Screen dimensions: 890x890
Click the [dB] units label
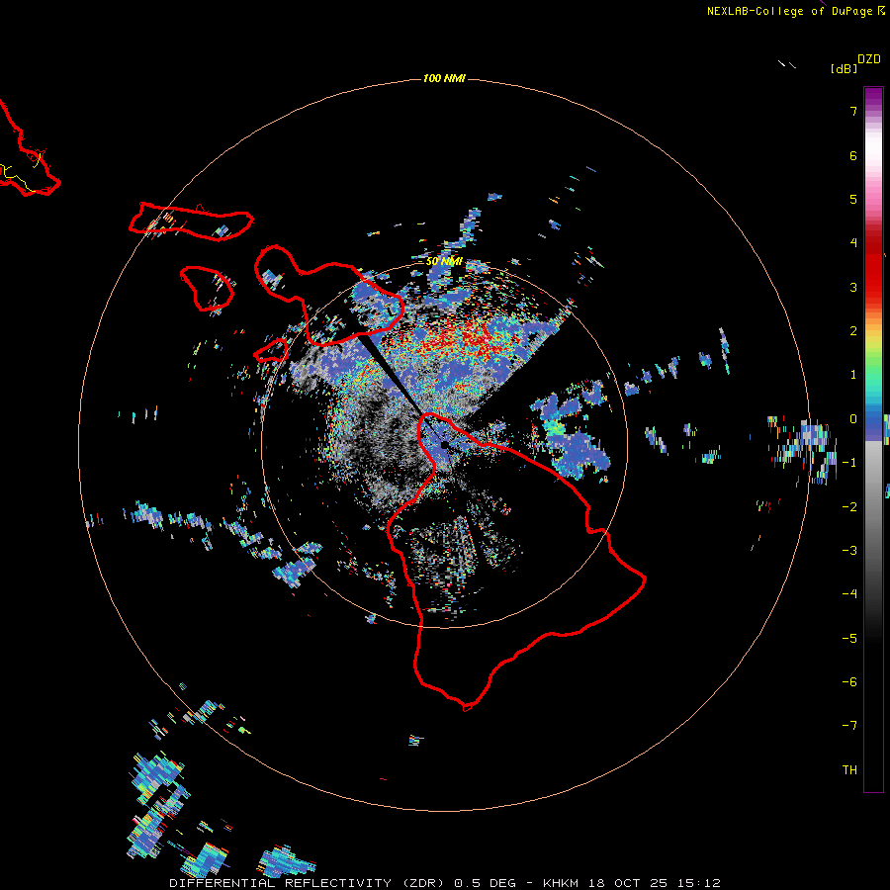845,68
